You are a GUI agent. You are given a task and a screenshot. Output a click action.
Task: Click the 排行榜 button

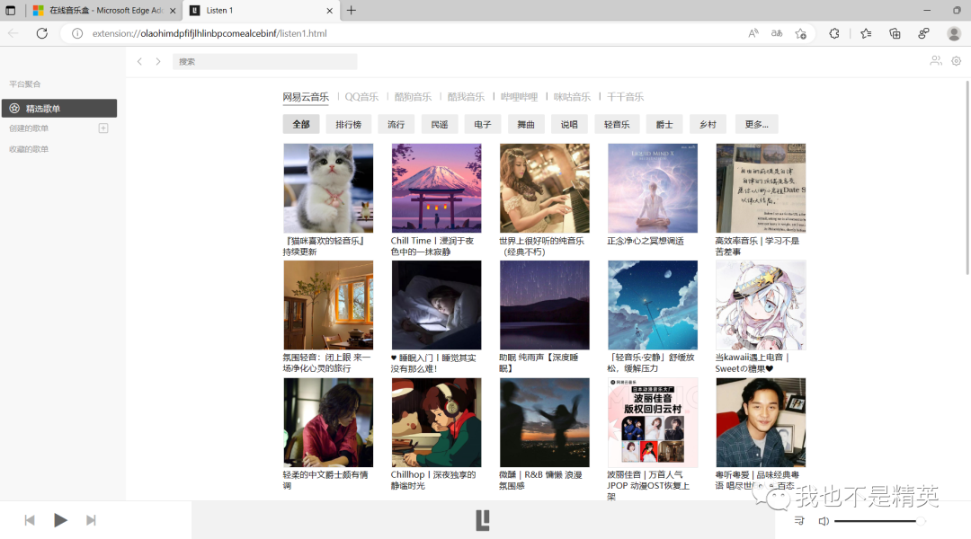click(x=348, y=123)
